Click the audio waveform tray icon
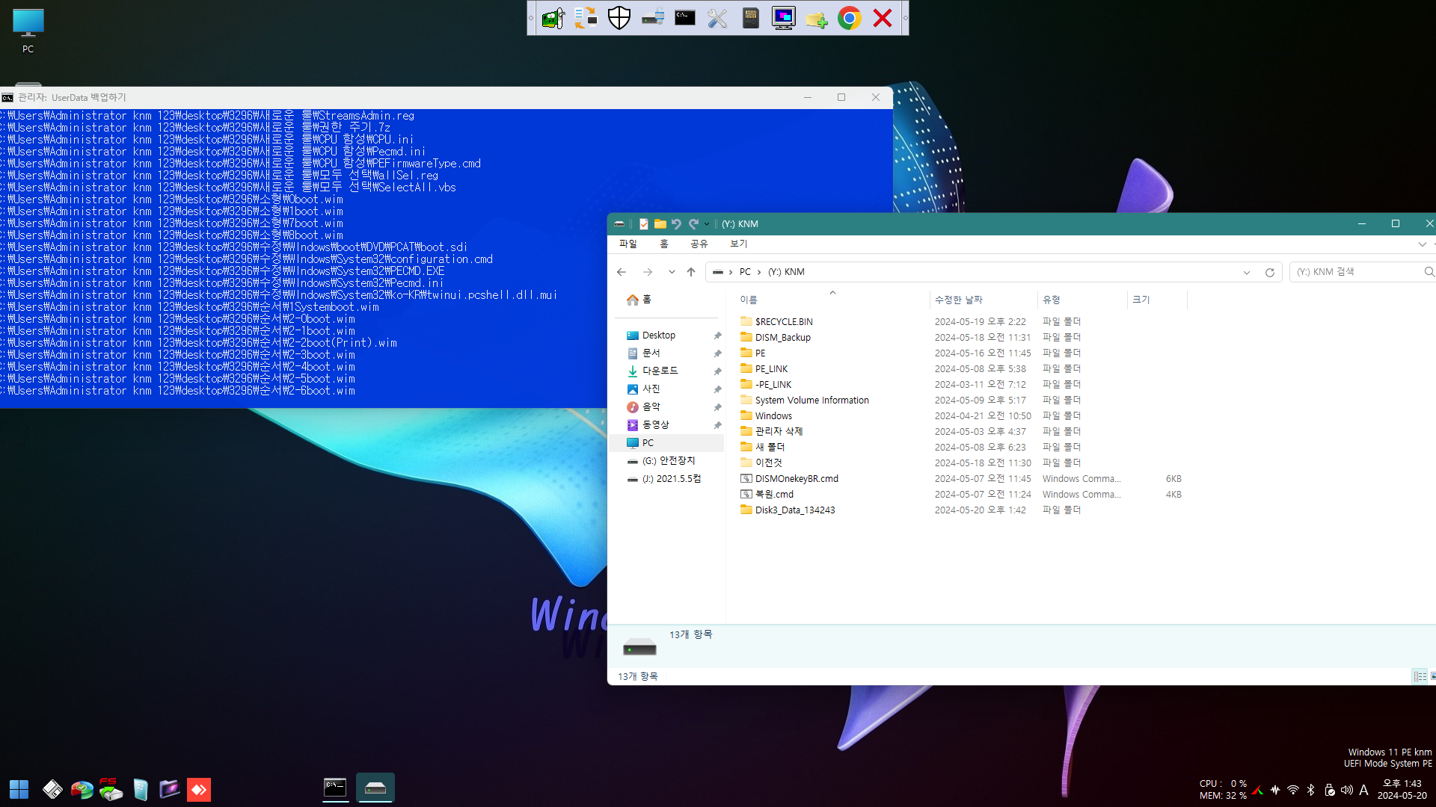This screenshot has height=807, width=1436. pos(1275,790)
